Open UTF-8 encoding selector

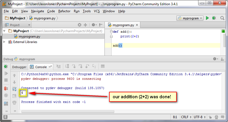click(x=200, y=117)
